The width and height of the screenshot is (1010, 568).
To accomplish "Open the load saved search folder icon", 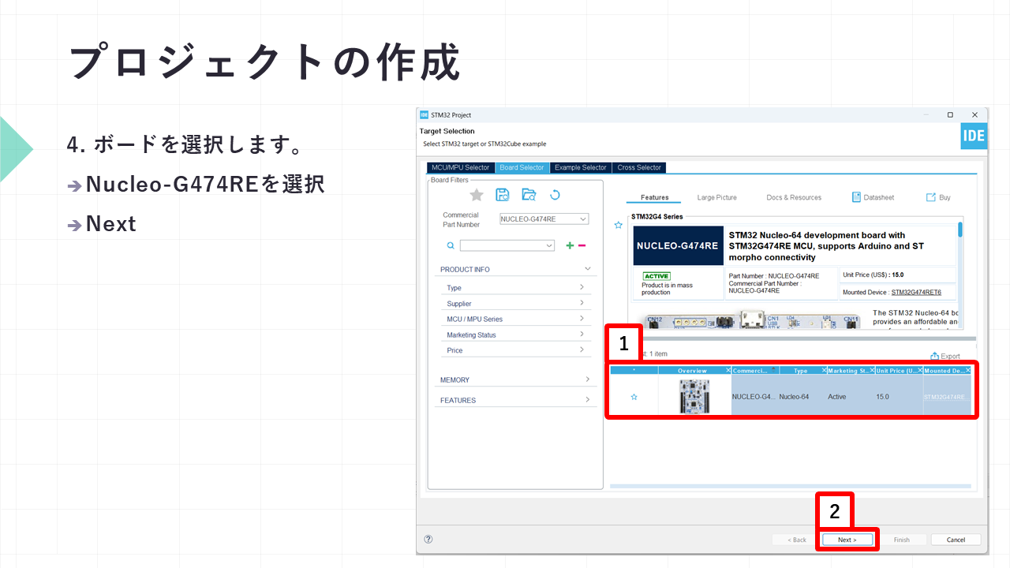I will coord(529,195).
